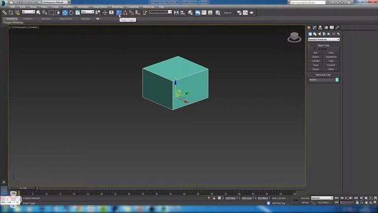Open the Curve Editor
This screenshot has width=378, height=213.
[x=204, y=12]
